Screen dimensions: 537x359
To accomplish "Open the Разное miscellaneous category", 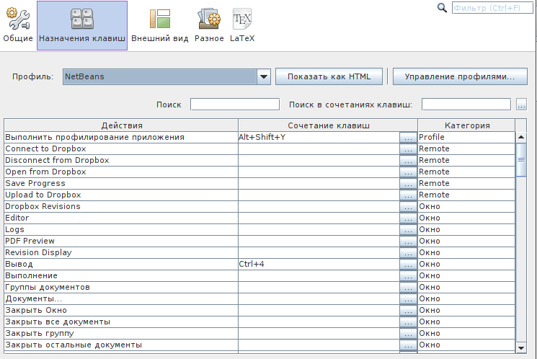I will [209, 25].
